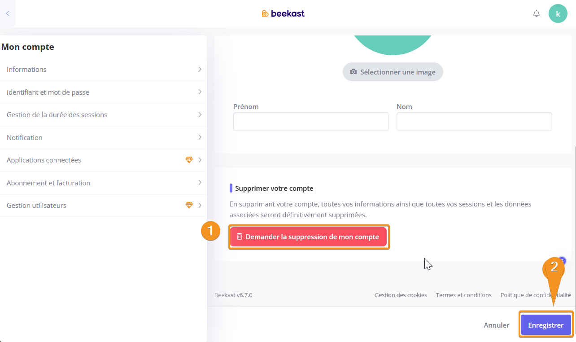Focus the Nom input field
The height and width of the screenshot is (342, 576).
[474, 122]
